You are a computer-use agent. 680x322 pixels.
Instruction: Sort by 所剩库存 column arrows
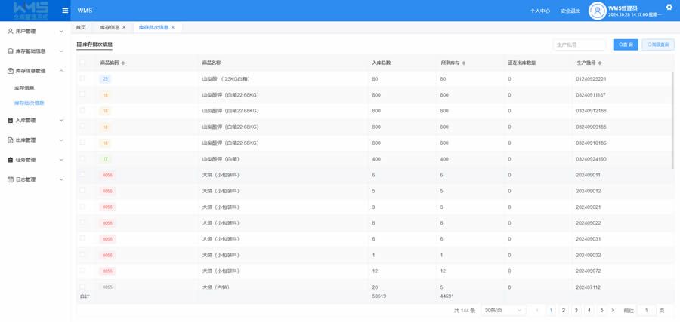pyautogui.click(x=464, y=63)
